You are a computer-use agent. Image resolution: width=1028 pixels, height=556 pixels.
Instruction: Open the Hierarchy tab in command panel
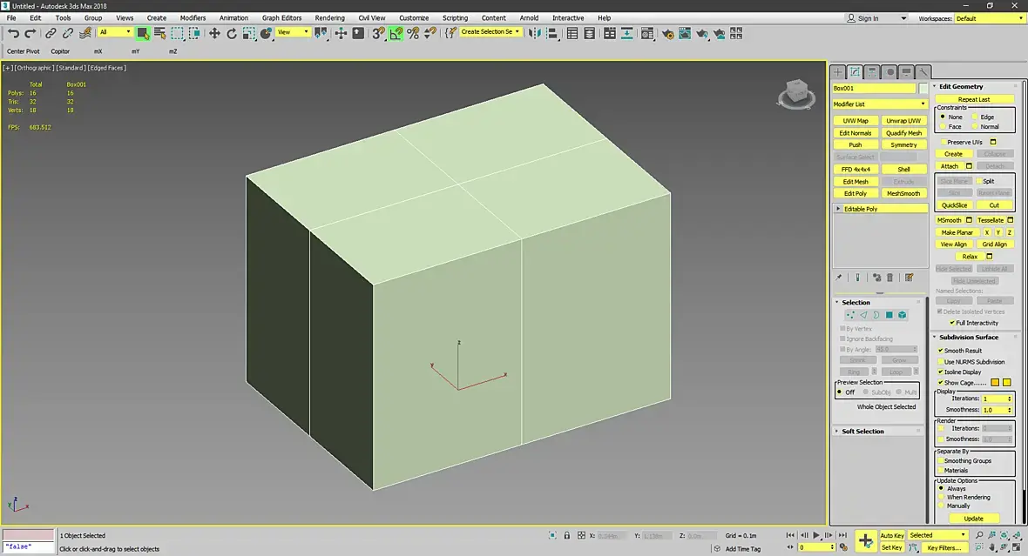(872, 72)
